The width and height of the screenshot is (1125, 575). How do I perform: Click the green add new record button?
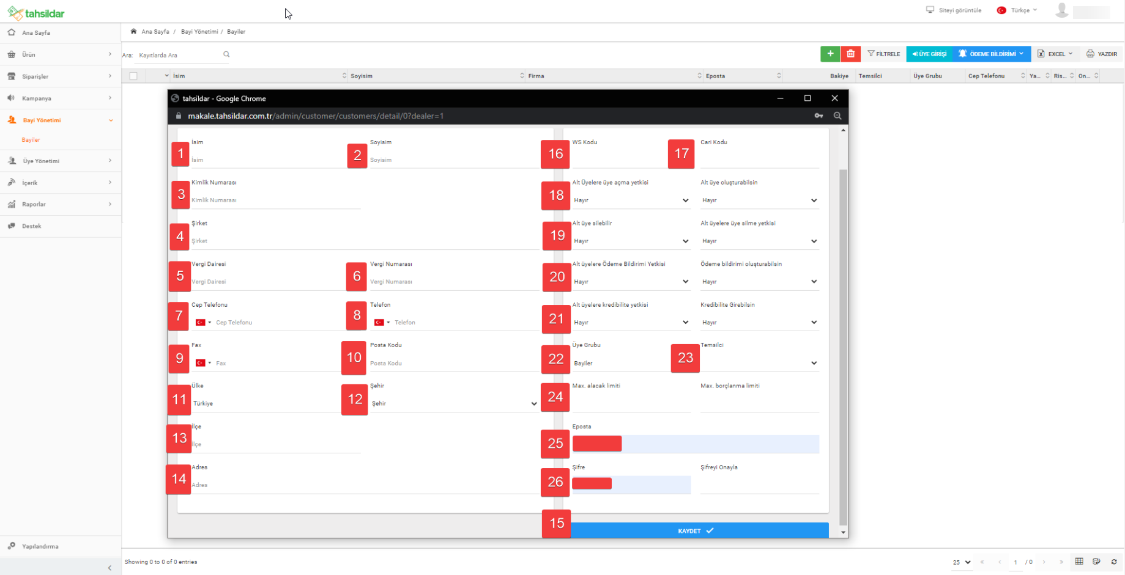[x=830, y=54]
